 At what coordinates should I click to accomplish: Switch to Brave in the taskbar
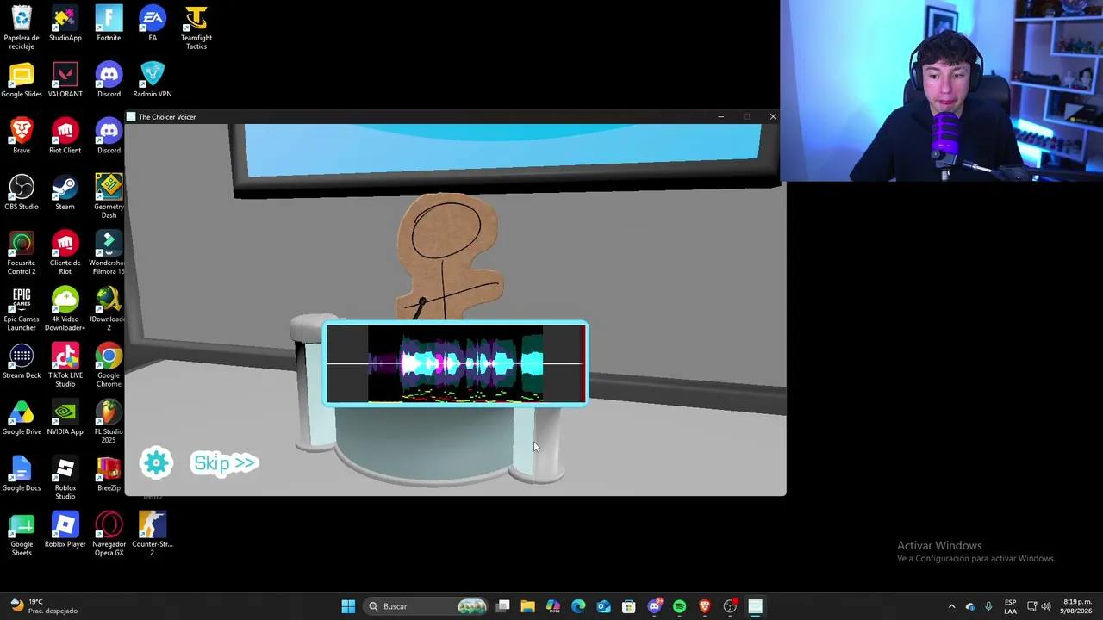click(x=705, y=606)
